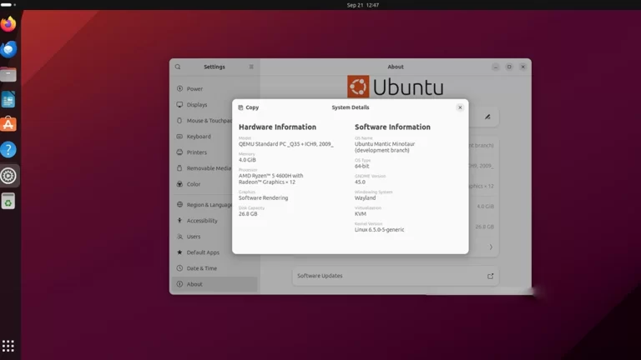641x360 pixels.
Task: Click the Ubuntu Mantic Minotaur OS name
Action: [x=385, y=147]
